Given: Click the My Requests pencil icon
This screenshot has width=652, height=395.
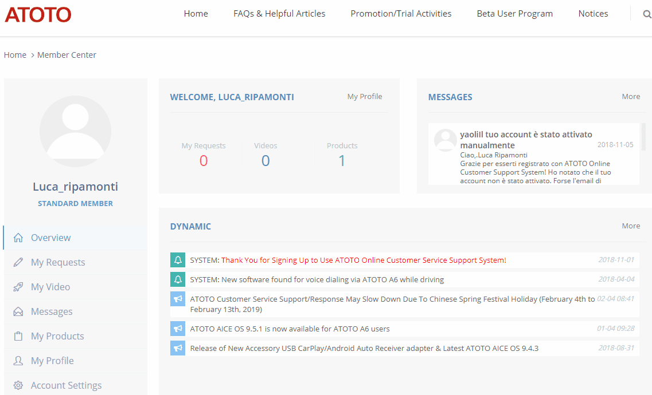Looking at the screenshot, I should tap(18, 262).
